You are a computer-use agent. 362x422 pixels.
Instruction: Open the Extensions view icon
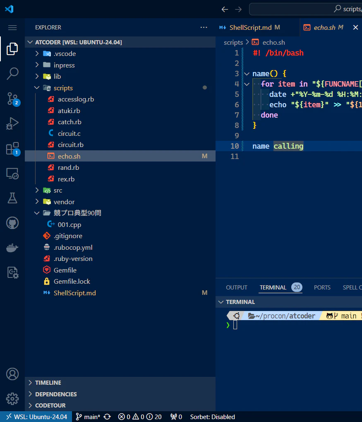12,148
